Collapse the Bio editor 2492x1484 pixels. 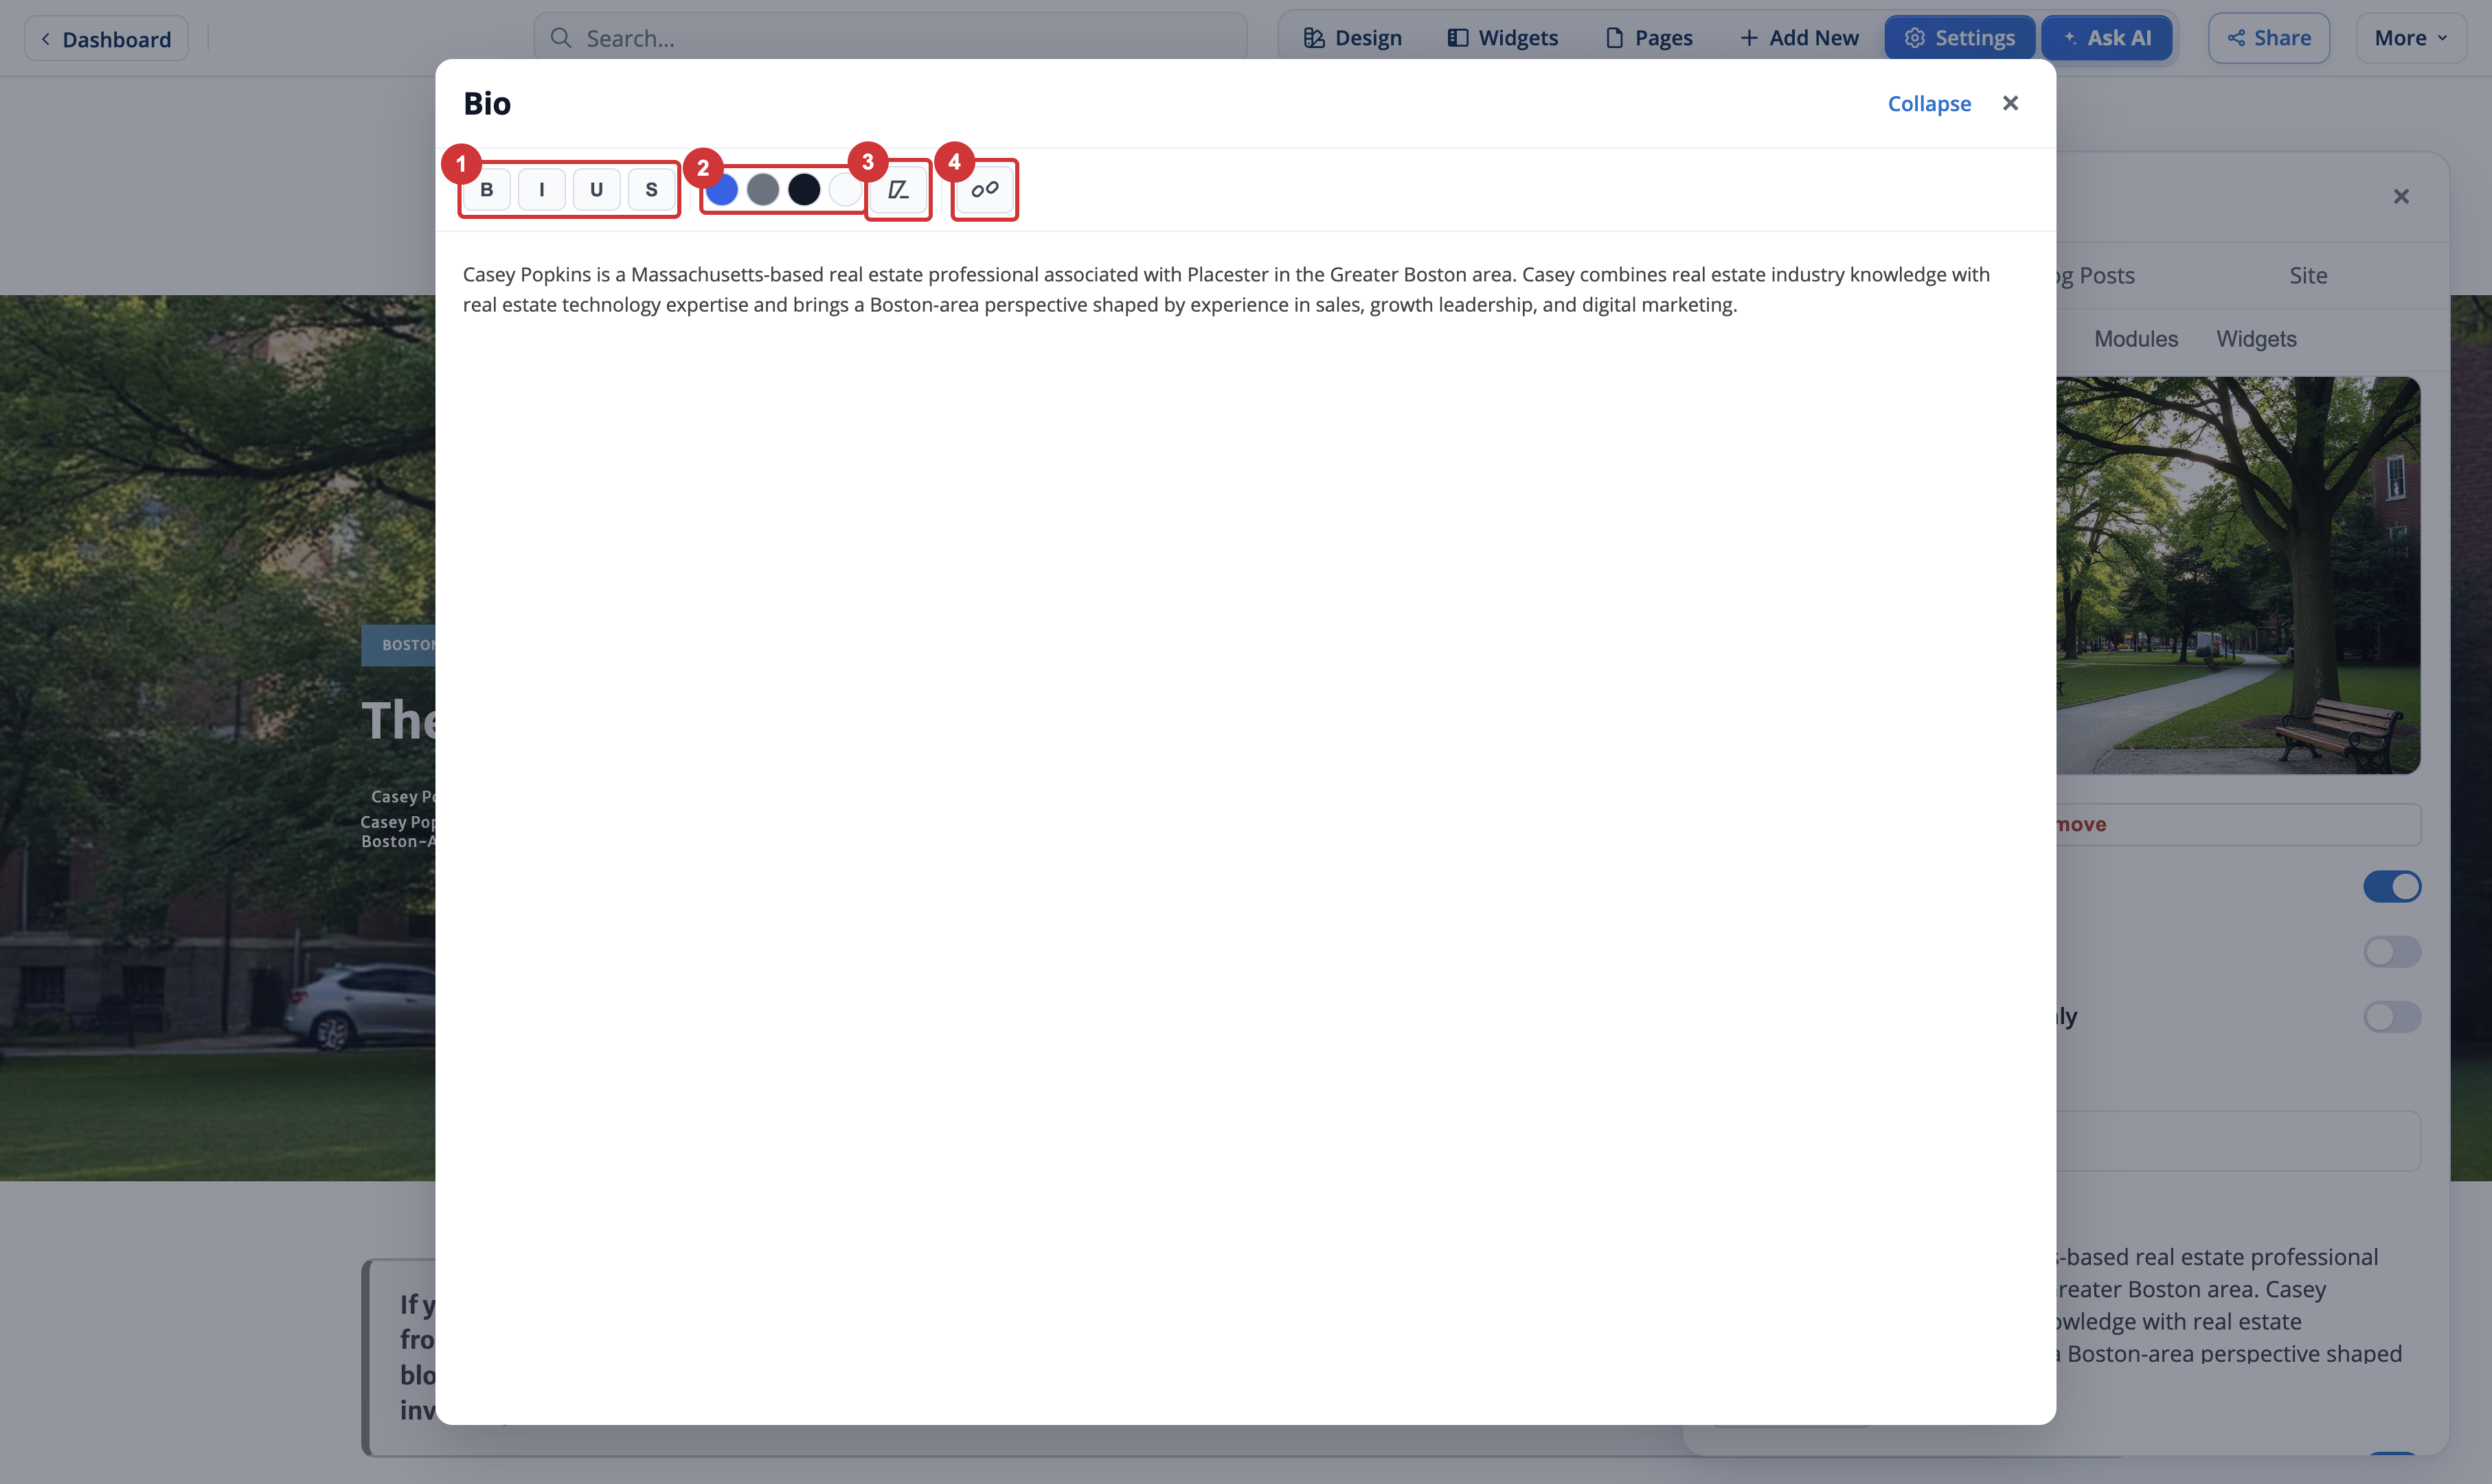(1929, 104)
